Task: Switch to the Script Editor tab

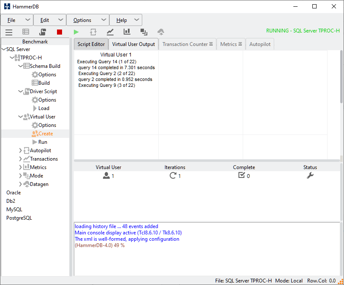Action: [91, 44]
